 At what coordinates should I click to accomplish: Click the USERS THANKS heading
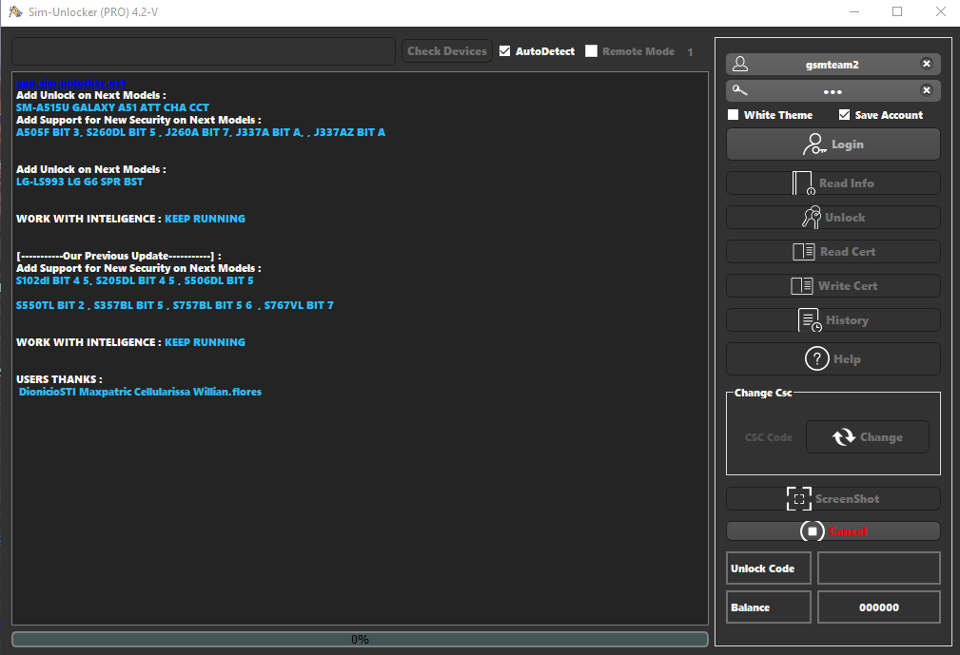click(59, 379)
